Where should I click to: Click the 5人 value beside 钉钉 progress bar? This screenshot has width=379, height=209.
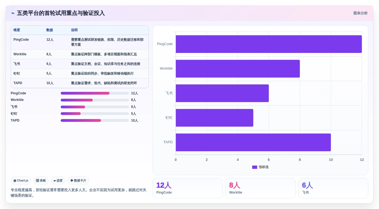[134, 114]
